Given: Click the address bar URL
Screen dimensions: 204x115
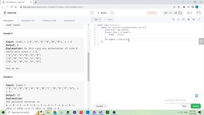Looking at the screenshot, I should click(x=53, y=7).
